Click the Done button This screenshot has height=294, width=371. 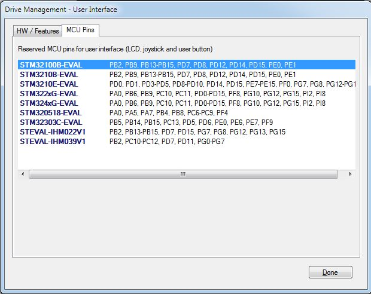click(330, 272)
